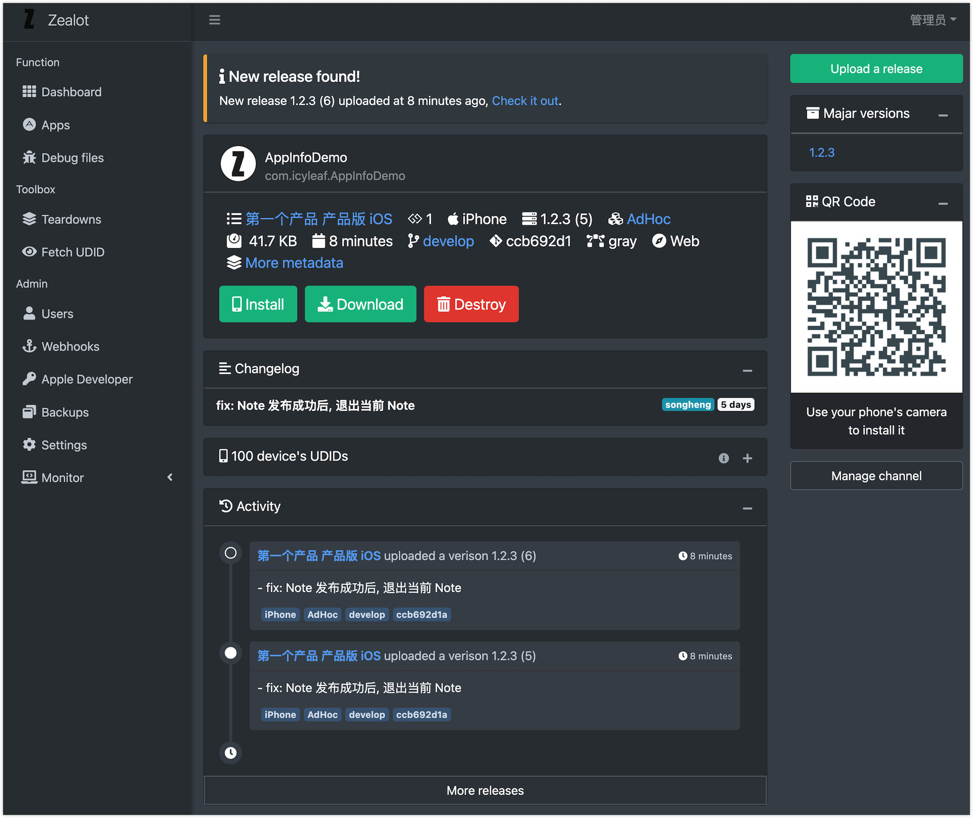The height and width of the screenshot is (818, 973).
Task: Collapse the QR Code panel
Action: (x=943, y=204)
